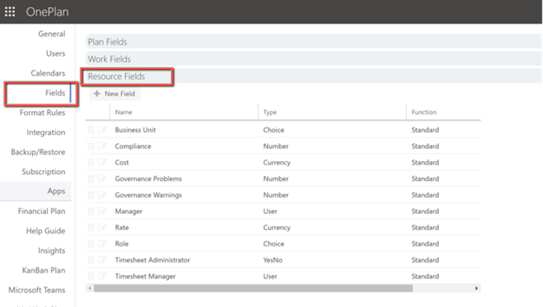The image size is (543, 307).
Task: Click the horizontal scrollbar thumb
Action: pyautogui.click(x=253, y=288)
